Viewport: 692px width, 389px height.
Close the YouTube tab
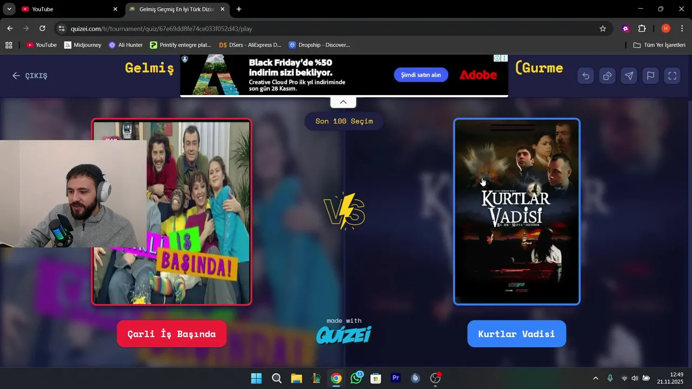pyautogui.click(x=115, y=9)
